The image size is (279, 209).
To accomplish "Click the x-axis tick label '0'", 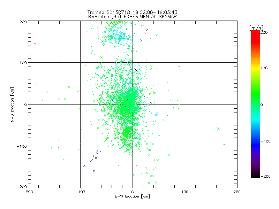I will pyautogui.click(x=133, y=192).
